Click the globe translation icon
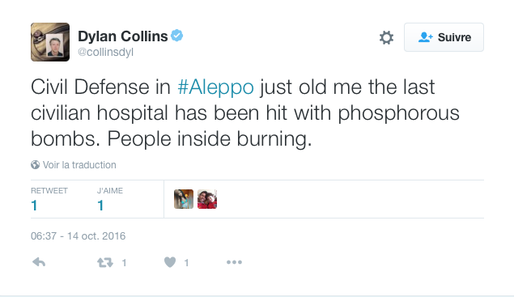The image size is (514, 297). coord(35,164)
